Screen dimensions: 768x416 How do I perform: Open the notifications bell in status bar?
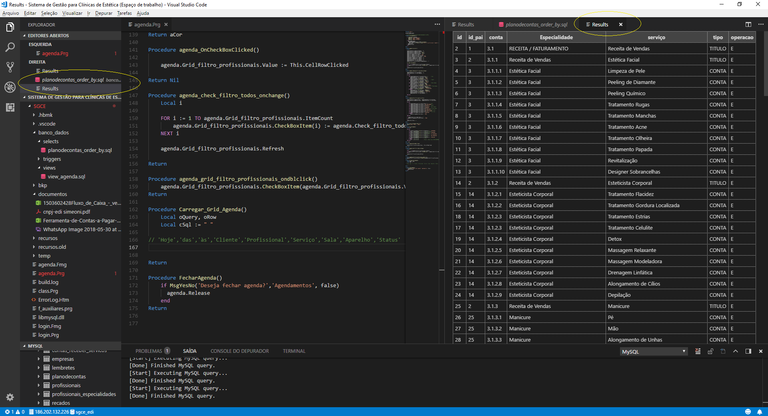760,412
